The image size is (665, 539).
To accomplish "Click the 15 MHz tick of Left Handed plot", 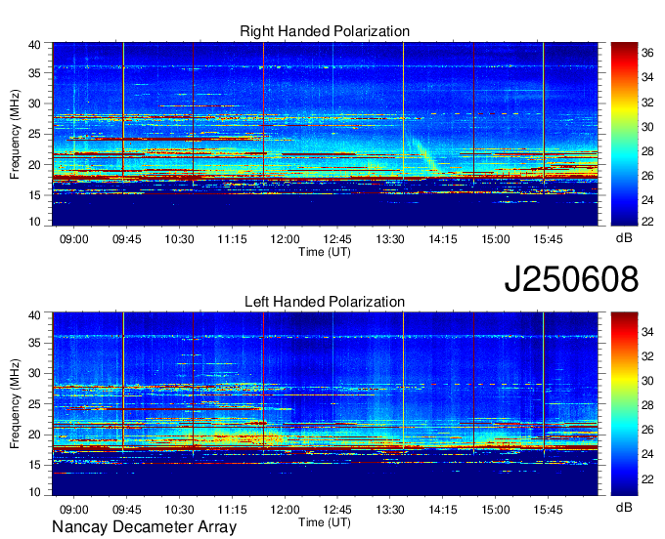I will [x=34, y=466].
